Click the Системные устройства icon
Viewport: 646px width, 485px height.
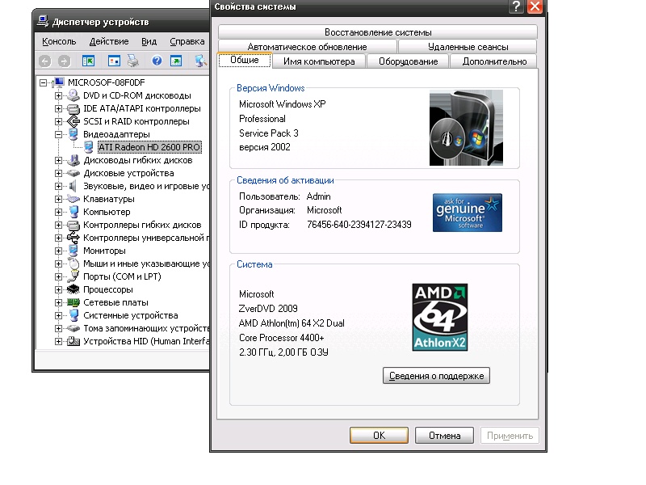point(73,315)
